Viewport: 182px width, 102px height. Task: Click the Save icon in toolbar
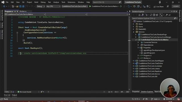[20, 7]
